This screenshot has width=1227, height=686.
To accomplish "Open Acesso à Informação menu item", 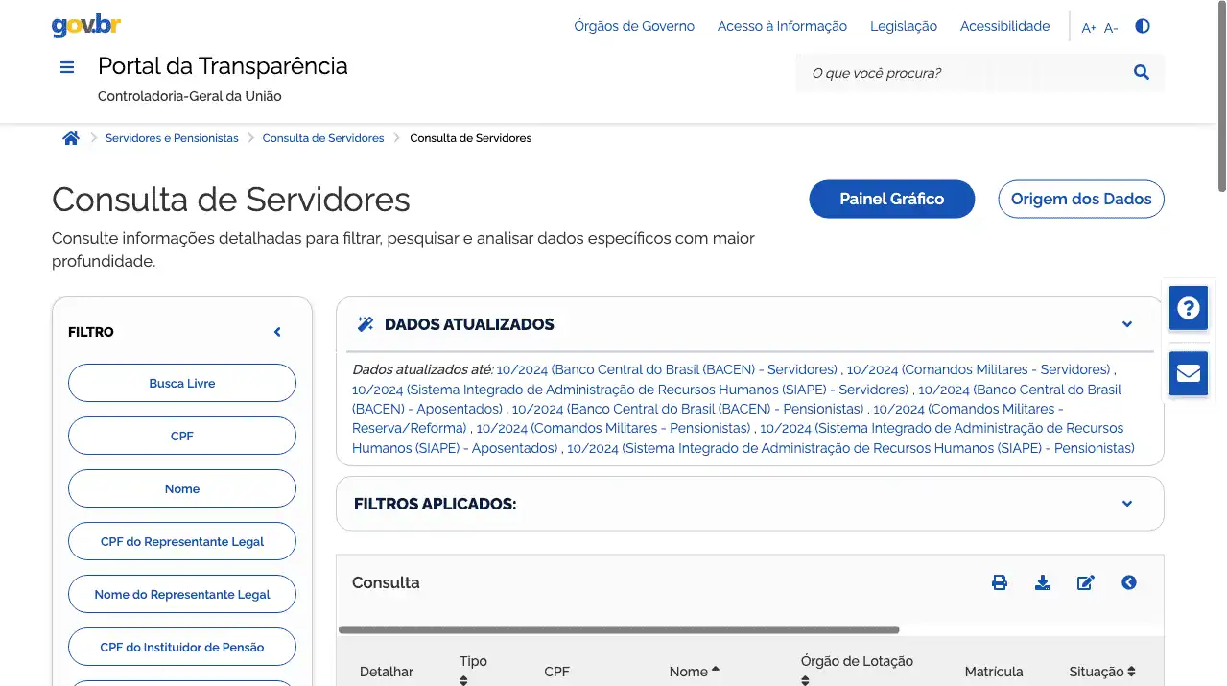I will coord(782,26).
